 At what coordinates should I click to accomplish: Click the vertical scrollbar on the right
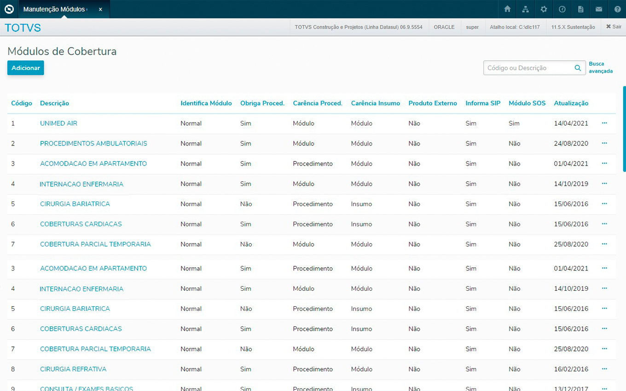coord(624,129)
